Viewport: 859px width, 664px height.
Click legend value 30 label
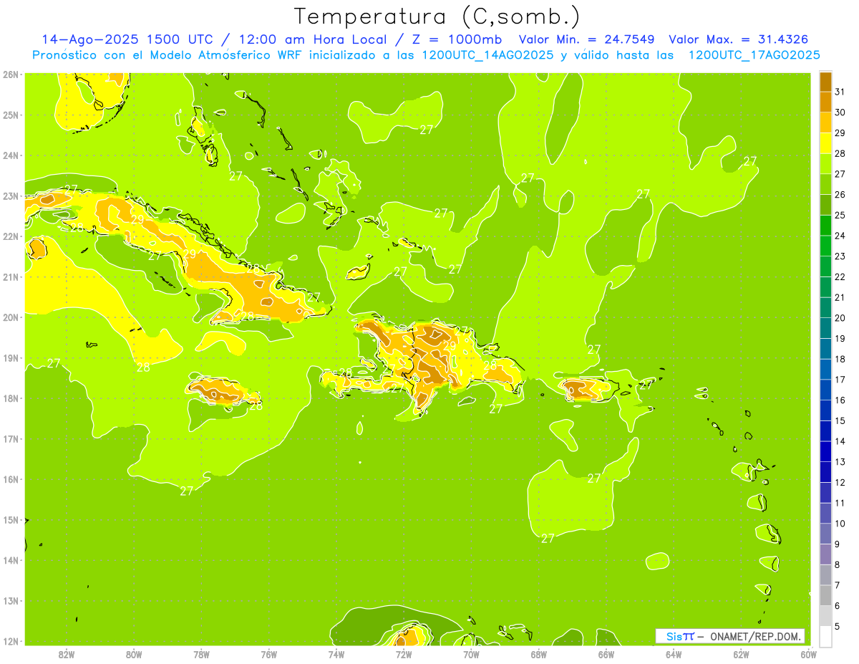(840, 112)
